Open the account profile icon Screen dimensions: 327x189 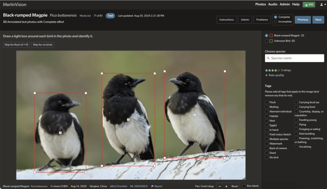coord(322,4)
